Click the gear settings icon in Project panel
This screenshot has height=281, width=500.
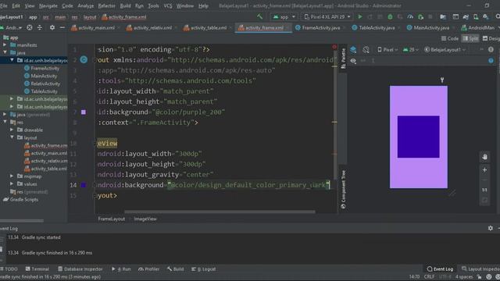click(52, 28)
